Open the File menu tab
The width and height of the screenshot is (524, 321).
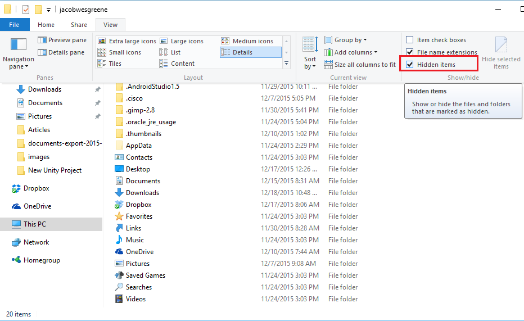(15, 25)
